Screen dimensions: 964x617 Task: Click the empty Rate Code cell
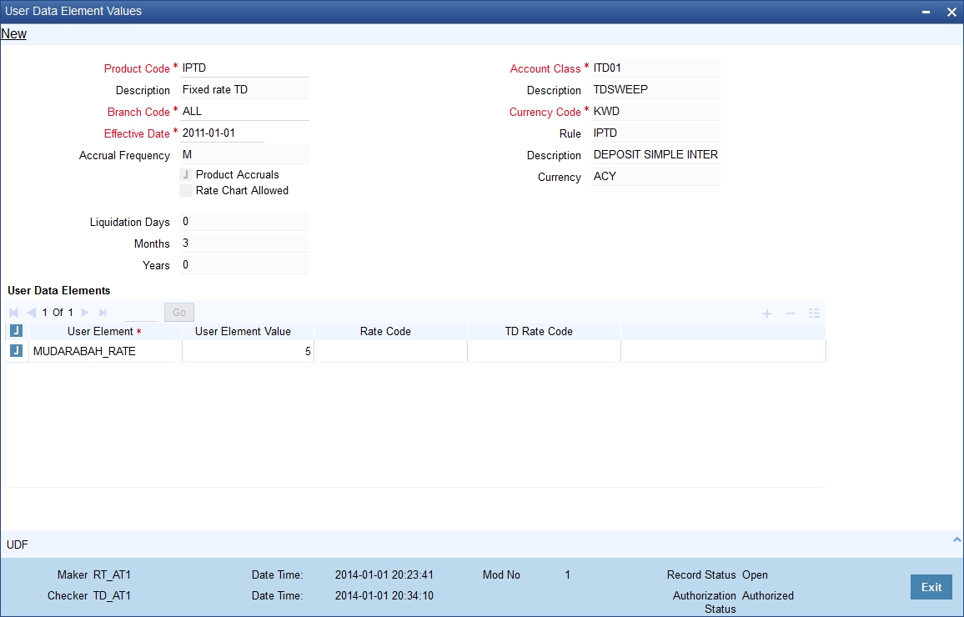390,352
